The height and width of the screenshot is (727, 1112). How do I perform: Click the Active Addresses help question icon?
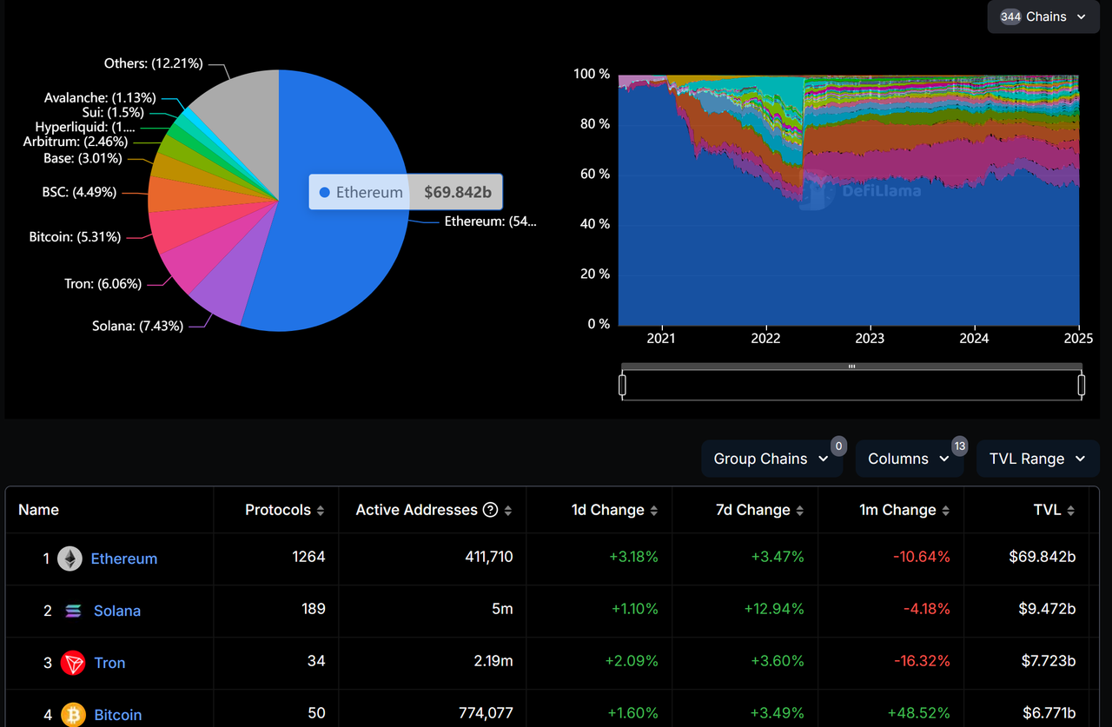pos(490,510)
